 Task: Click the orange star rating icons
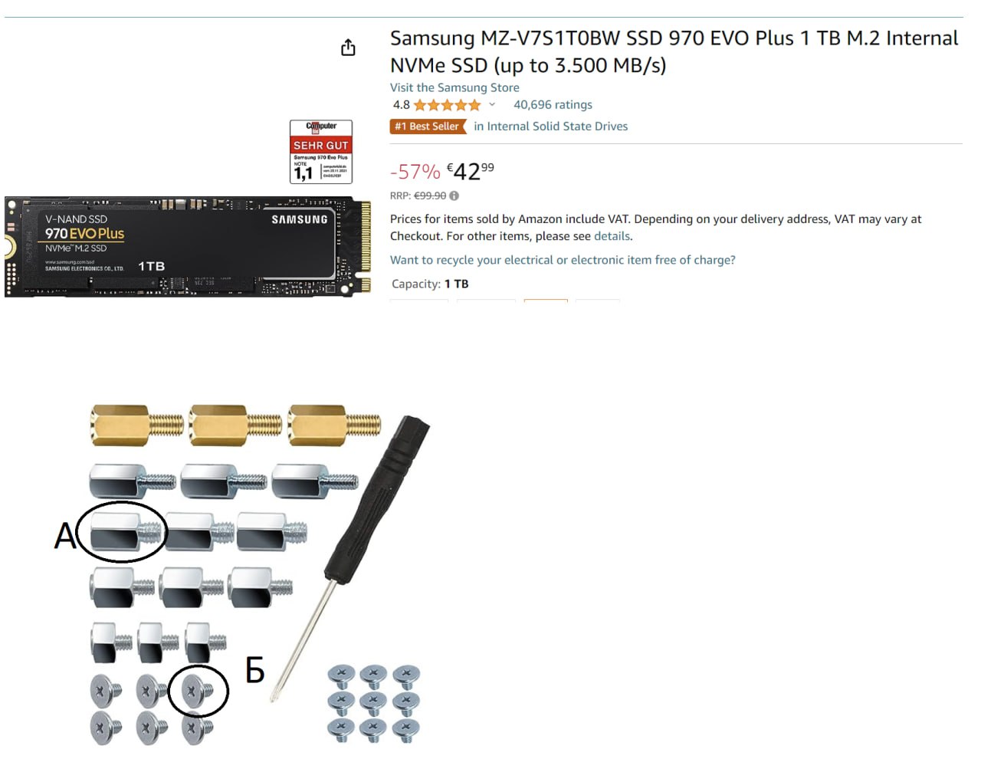(448, 105)
